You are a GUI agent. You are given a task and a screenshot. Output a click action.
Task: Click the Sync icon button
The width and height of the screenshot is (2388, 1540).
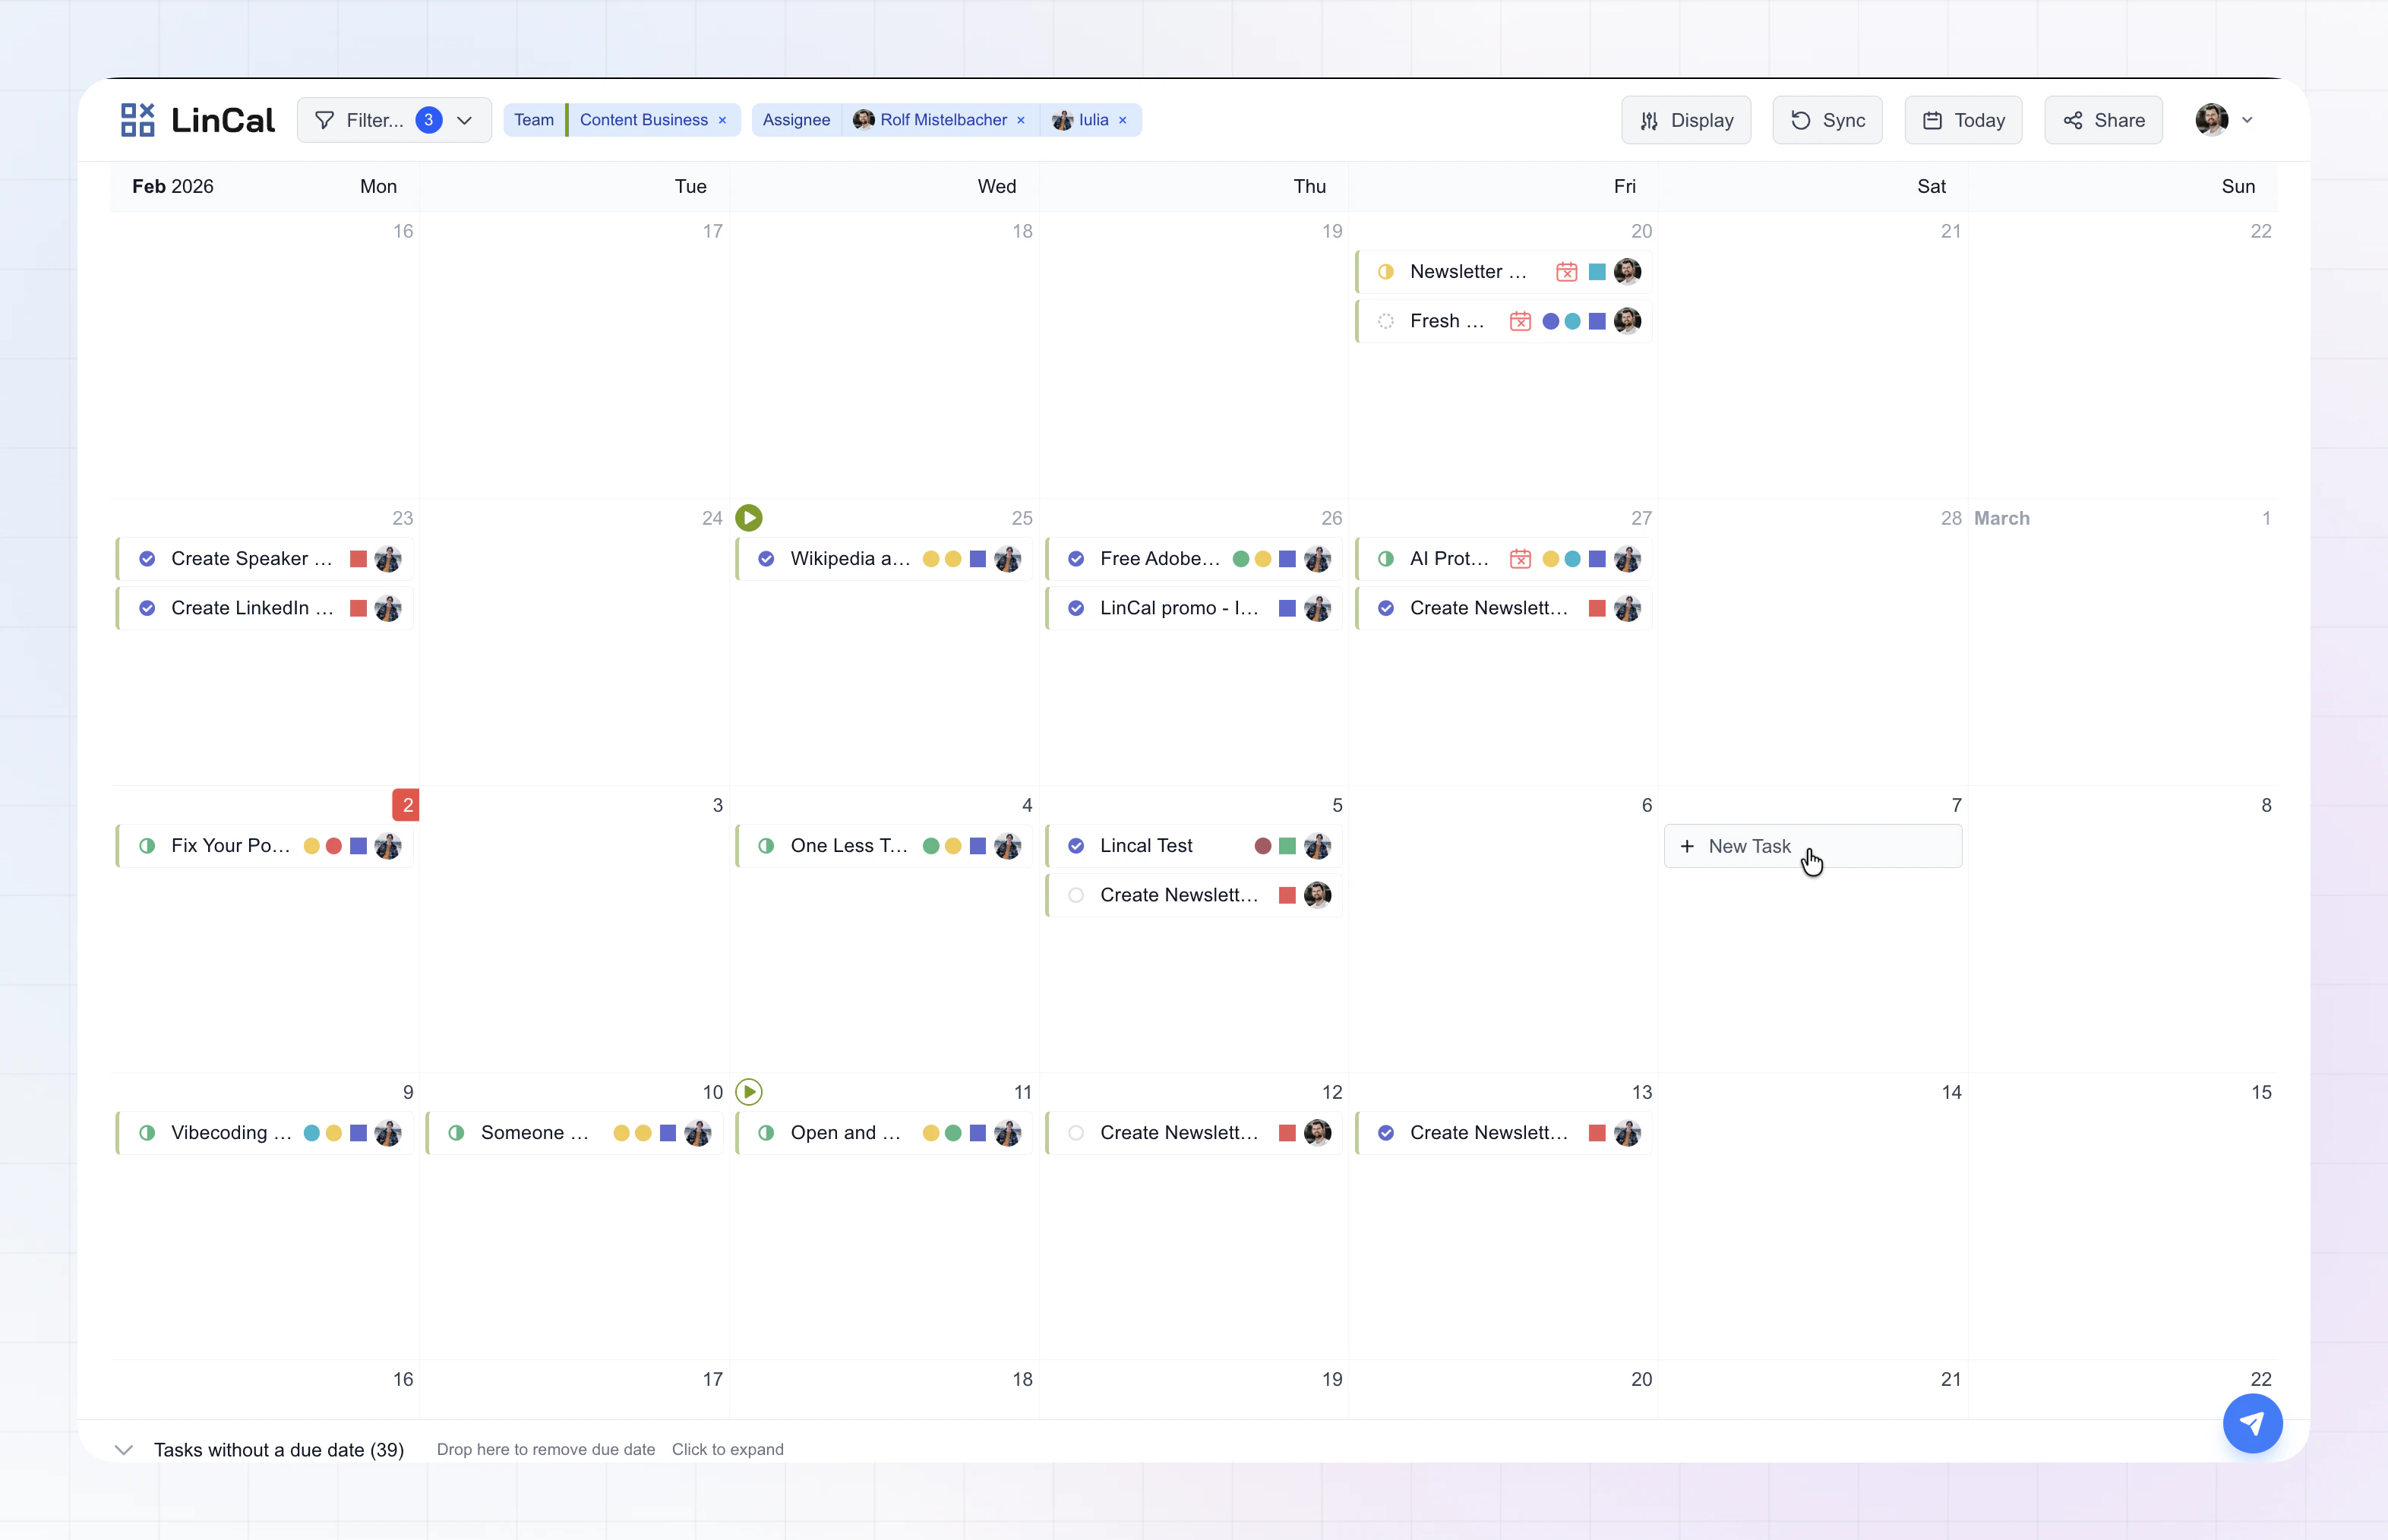click(1801, 119)
